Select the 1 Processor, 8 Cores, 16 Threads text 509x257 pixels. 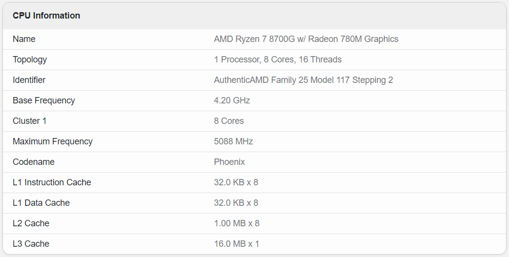click(x=277, y=59)
